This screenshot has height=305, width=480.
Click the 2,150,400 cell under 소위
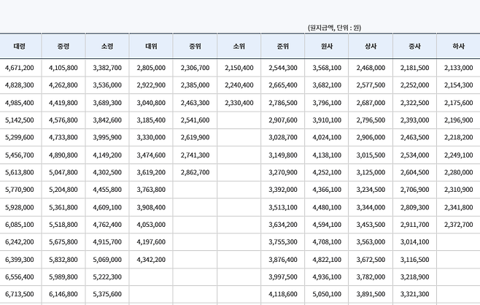tap(239, 67)
